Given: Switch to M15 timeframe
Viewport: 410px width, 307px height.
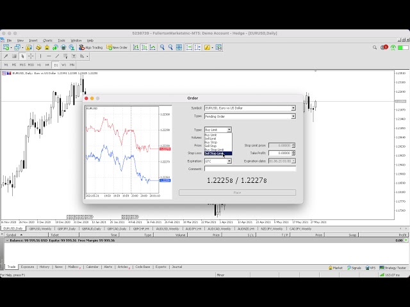Looking at the screenshot, I should (22, 65).
